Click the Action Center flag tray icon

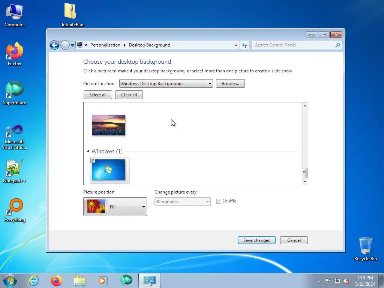(x=328, y=280)
